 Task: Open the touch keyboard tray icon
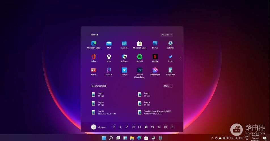click(x=241, y=138)
